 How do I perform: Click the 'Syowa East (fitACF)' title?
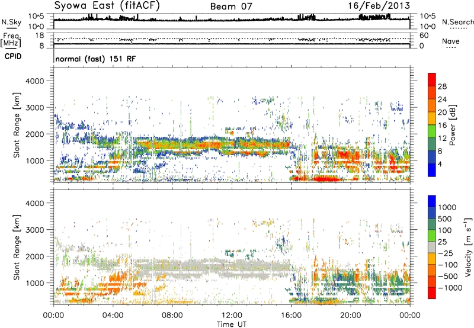pos(107,6)
